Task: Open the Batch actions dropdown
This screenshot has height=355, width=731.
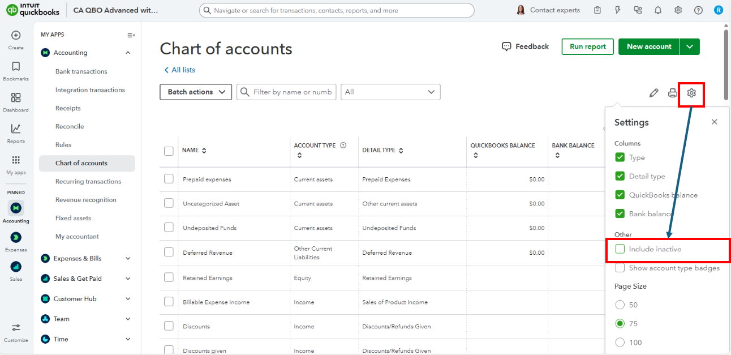Action: [x=196, y=92]
